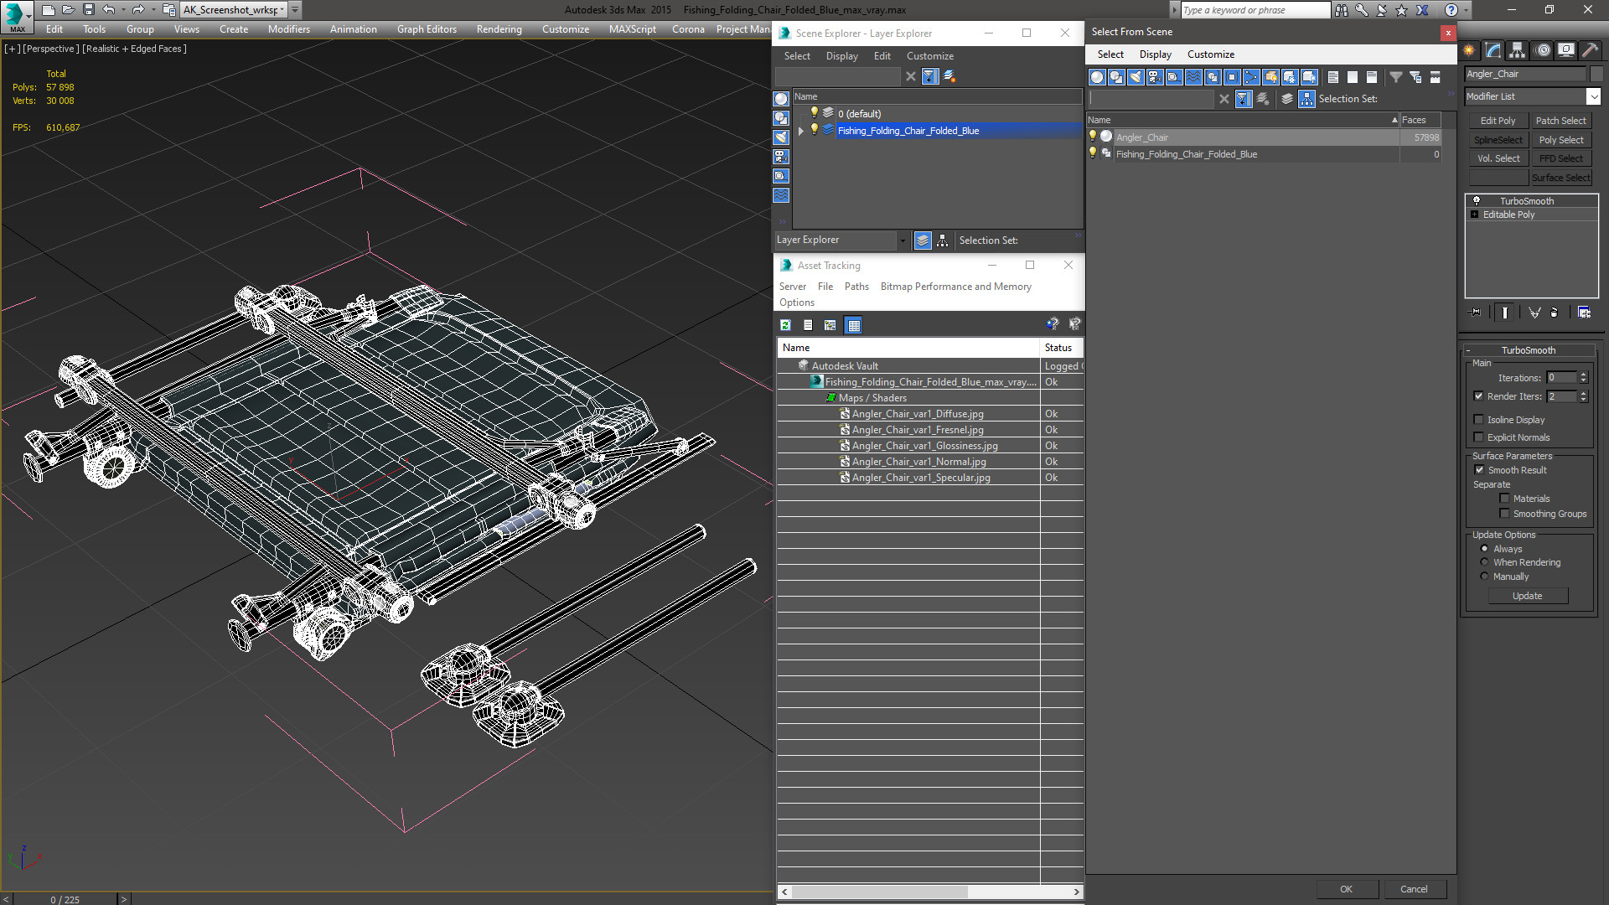
Task: Switch Asset Tracking to table view
Action: 853,325
